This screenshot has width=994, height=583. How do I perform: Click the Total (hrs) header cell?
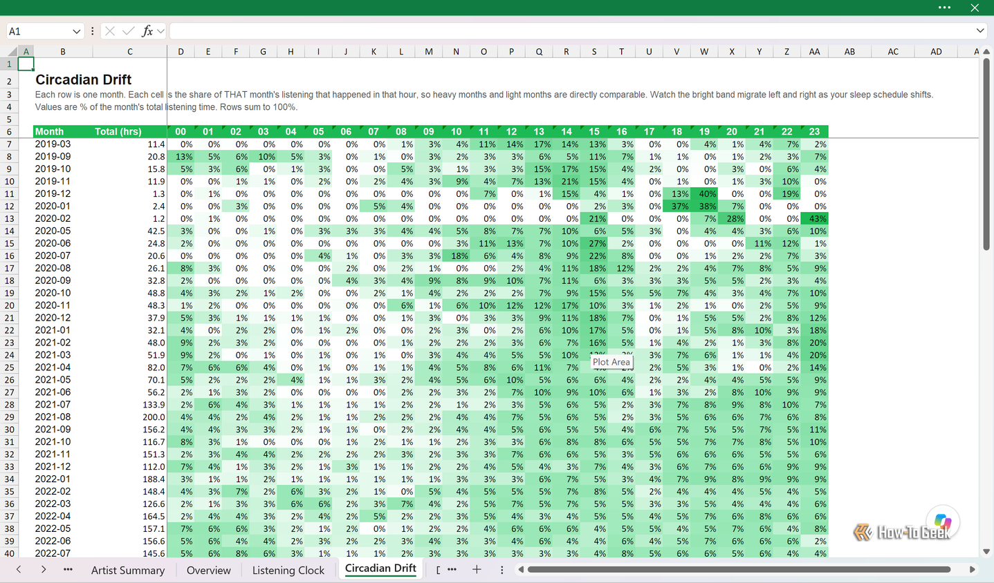[x=129, y=131]
